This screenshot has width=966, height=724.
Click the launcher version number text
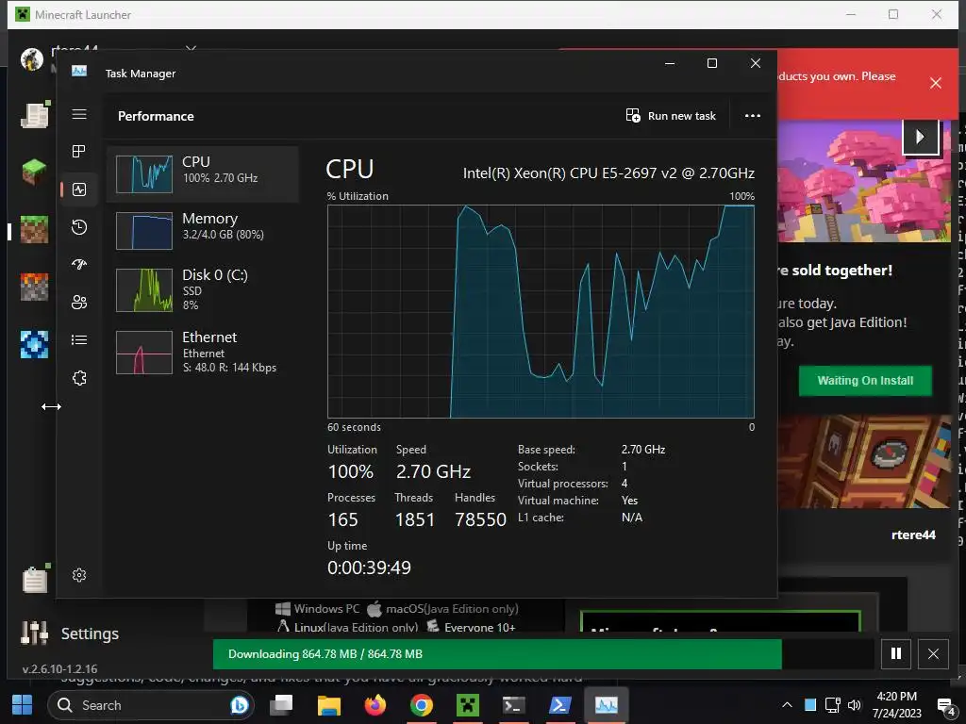pos(59,669)
